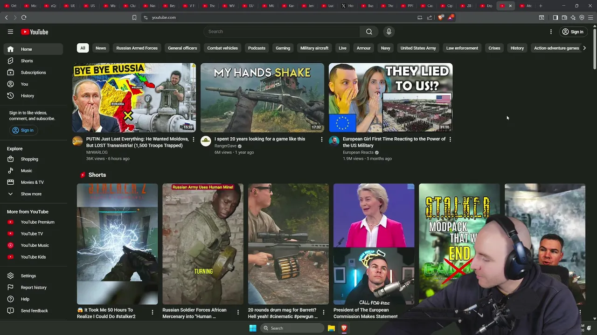
Task: Select the Podcasts filter chip
Action: click(x=257, y=48)
